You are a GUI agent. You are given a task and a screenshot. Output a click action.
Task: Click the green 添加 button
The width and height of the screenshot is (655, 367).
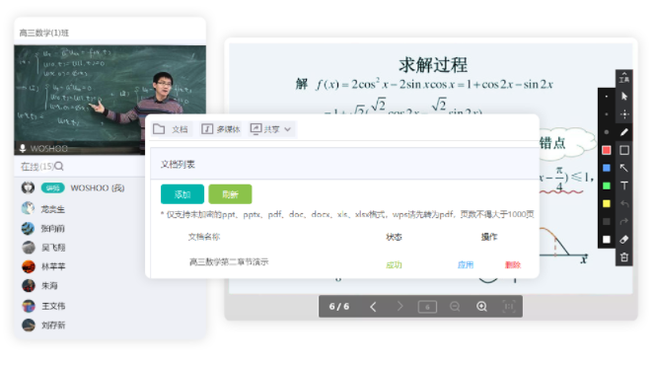pyautogui.click(x=182, y=194)
